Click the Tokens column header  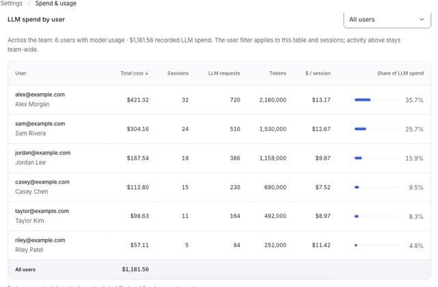[x=278, y=73]
